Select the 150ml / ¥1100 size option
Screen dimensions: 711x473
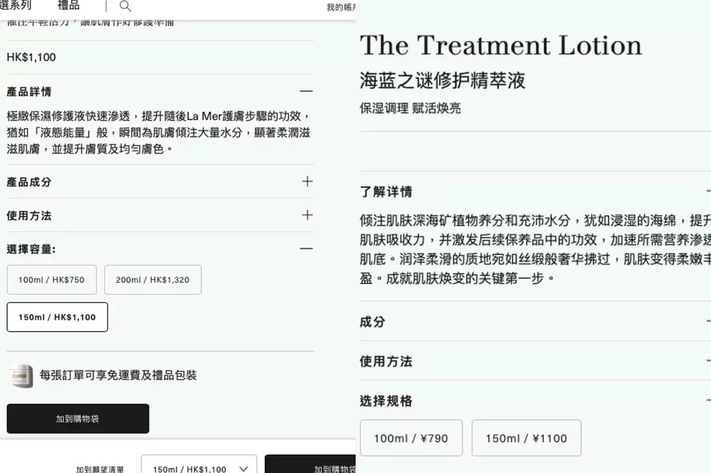527,437
